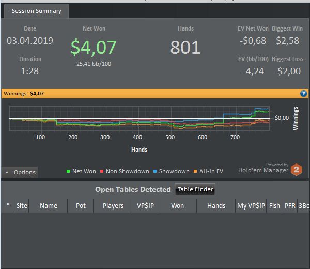Click the 400 hands axis label
The width and height of the screenshot is (310, 269).
tap(137, 137)
